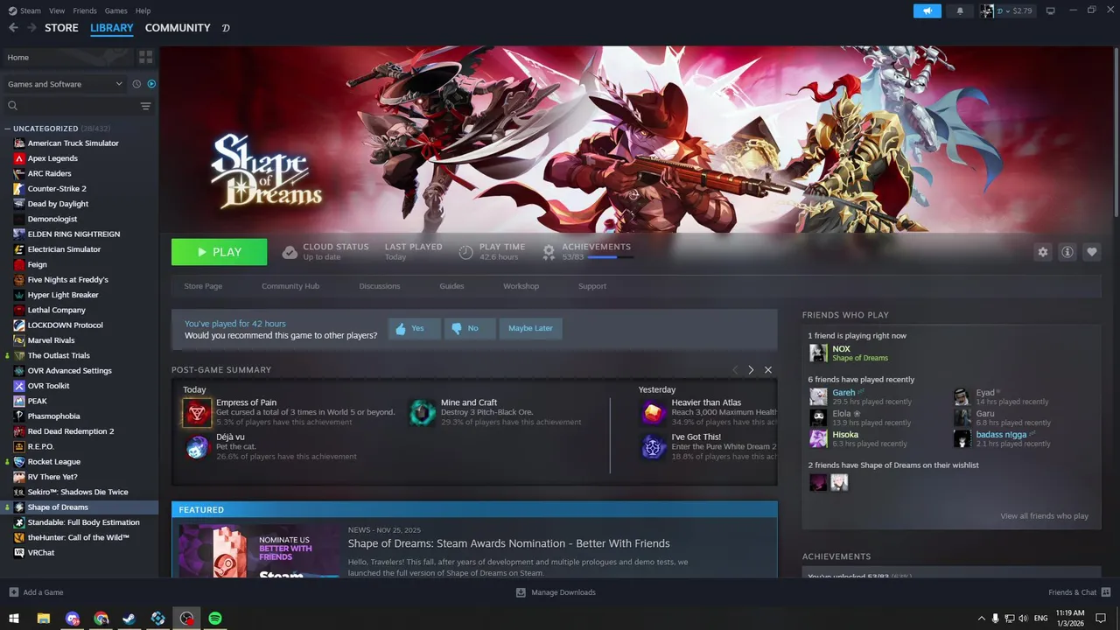Image resolution: width=1120 pixels, height=630 pixels.
Task: Click the thumbs up Yes button
Action: click(x=414, y=328)
